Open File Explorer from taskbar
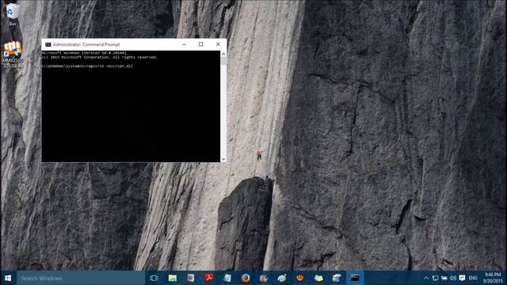 173,278
